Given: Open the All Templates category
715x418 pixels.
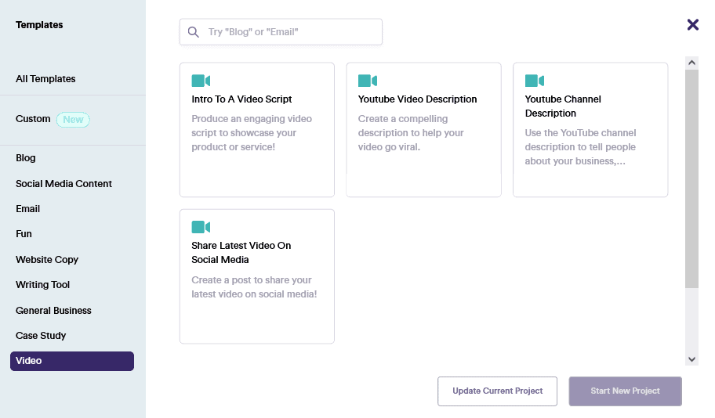Looking at the screenshot, I should [45, 79].
